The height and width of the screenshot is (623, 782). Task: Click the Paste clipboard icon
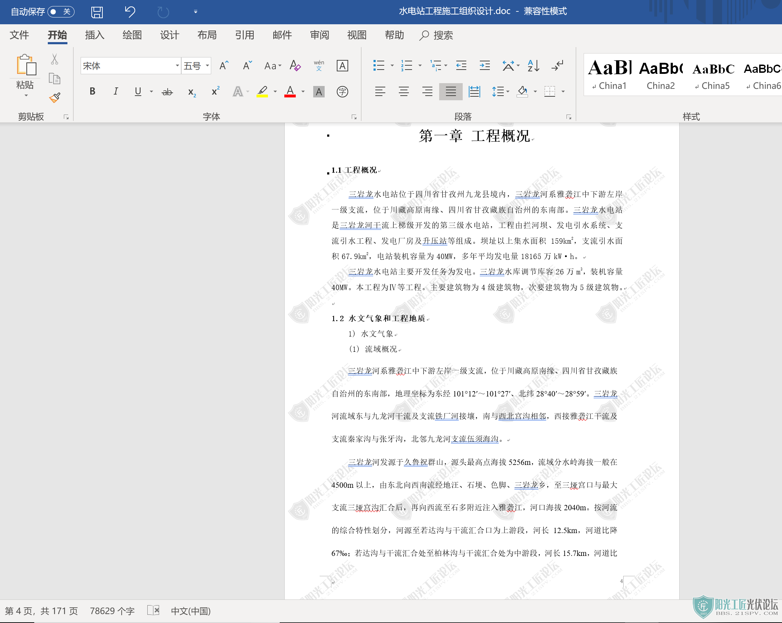26,65
